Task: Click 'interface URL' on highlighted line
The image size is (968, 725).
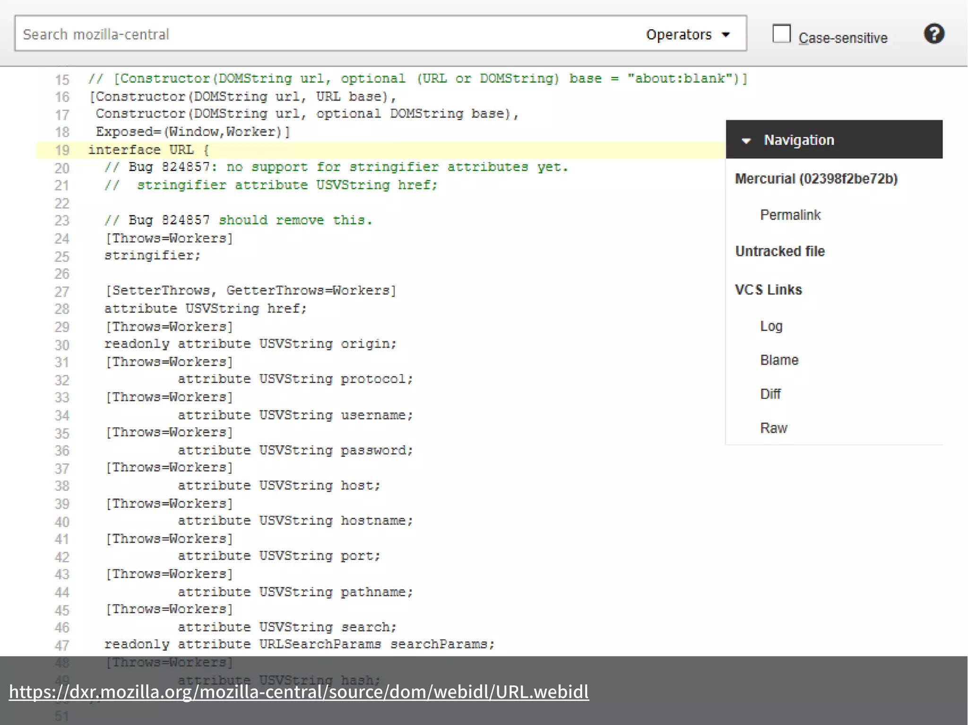Action: 141,150
